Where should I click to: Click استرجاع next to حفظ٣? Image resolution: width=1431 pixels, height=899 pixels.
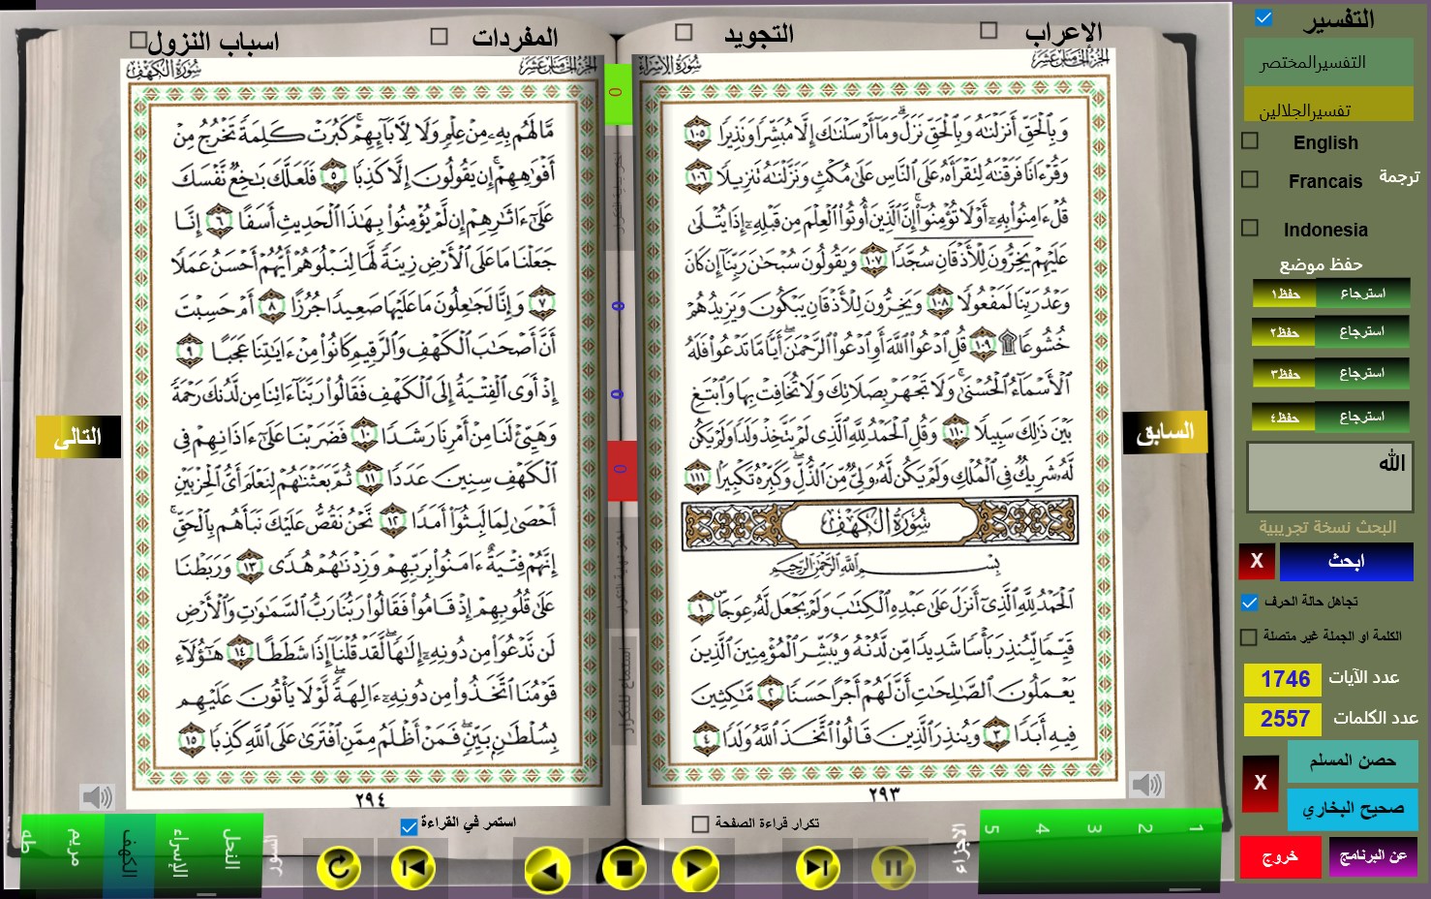pyautogui.click(x=1362, y=374)
